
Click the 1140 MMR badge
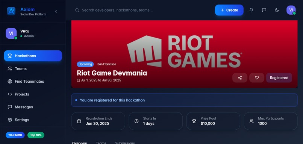(15, 135)
